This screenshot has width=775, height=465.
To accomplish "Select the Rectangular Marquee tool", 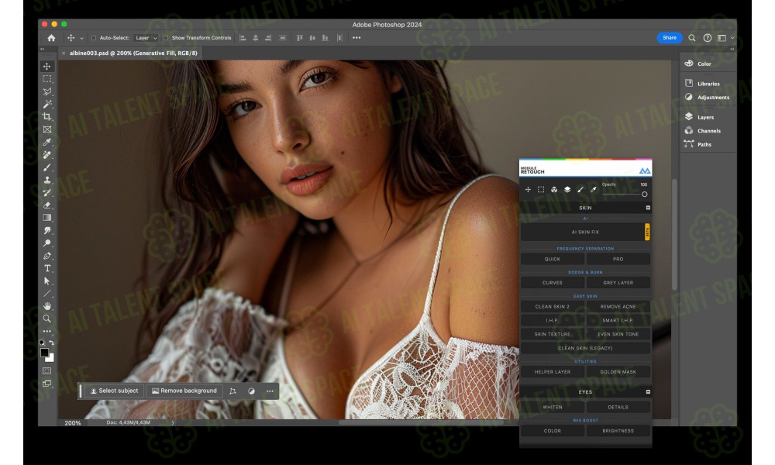I will [x=47, y=79].
